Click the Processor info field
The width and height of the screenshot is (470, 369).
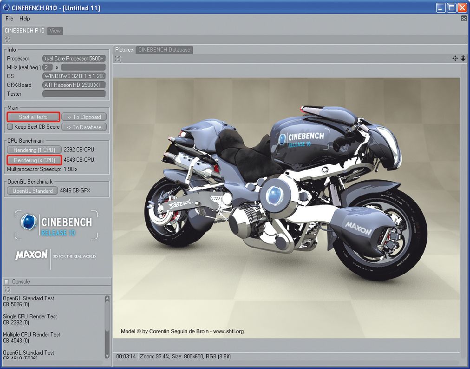point(74,59)
